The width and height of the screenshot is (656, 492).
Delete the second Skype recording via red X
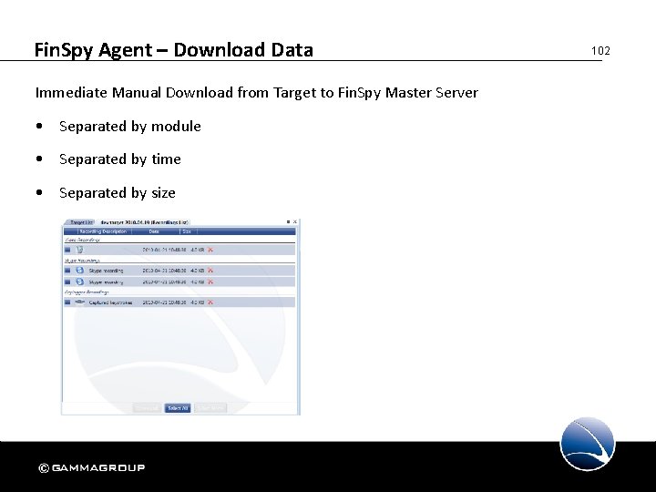click(210, 282)
